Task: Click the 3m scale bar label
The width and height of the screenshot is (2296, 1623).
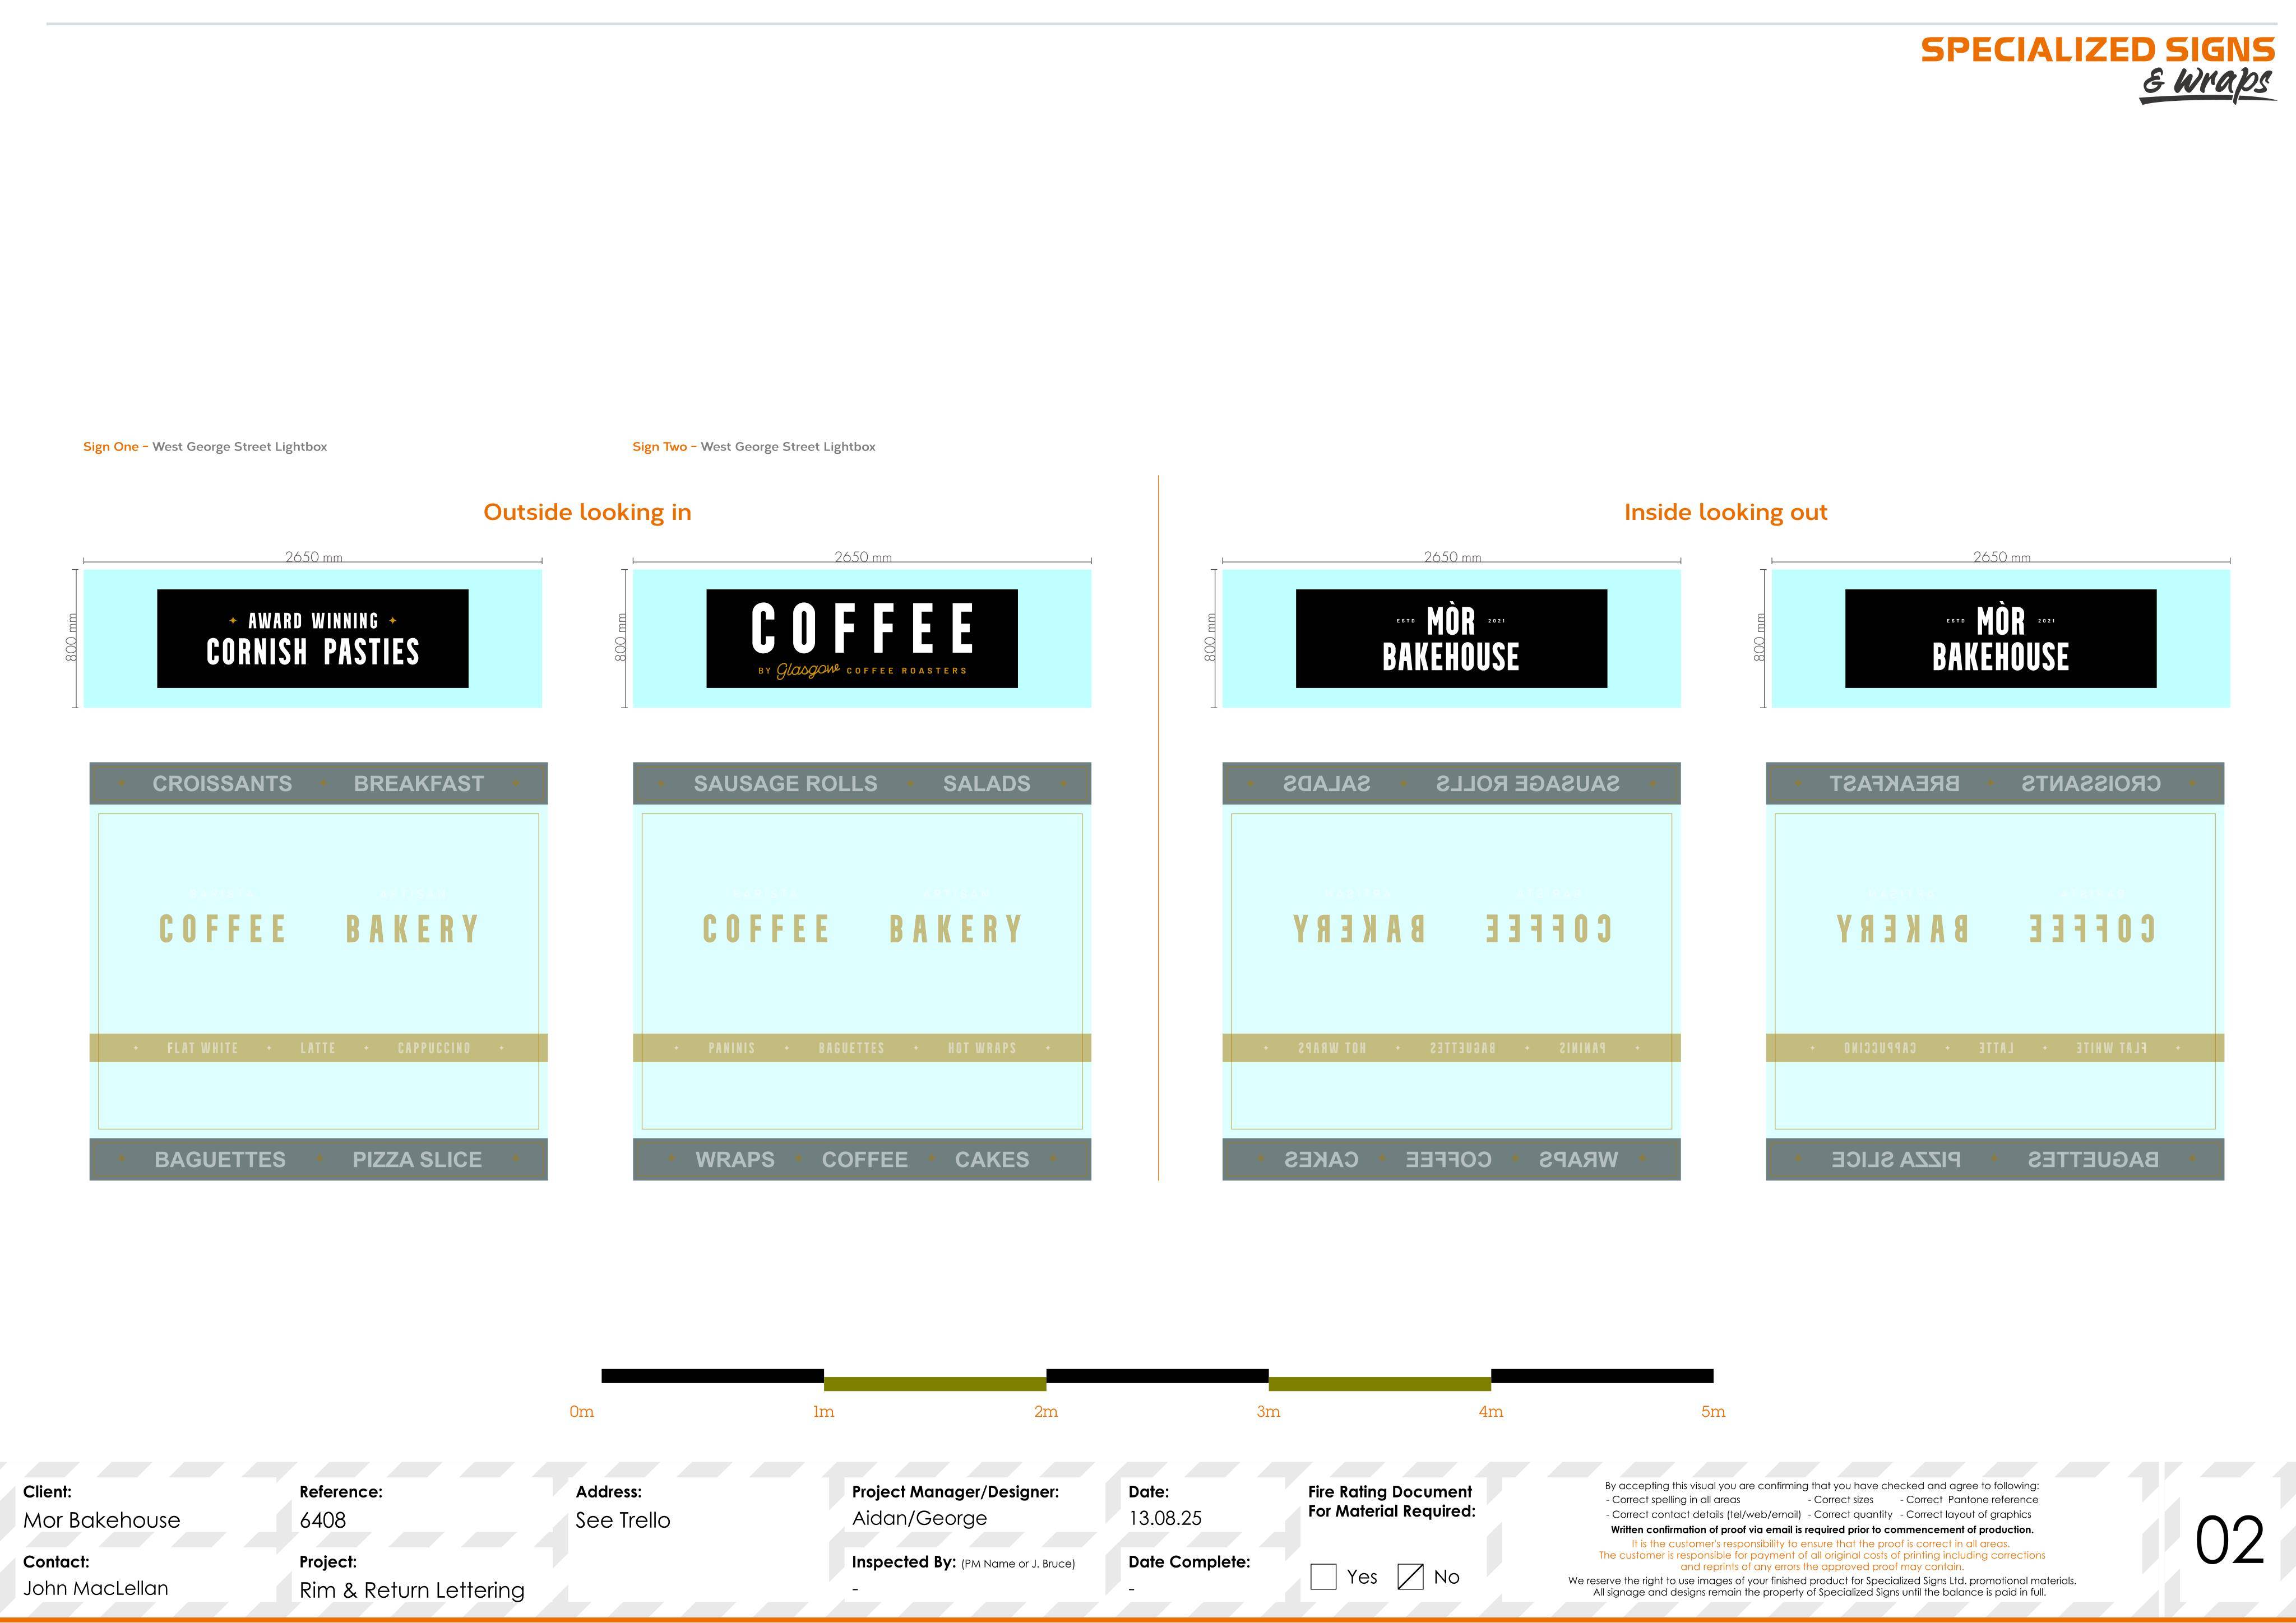Action: pyautogui.click(x=1268, y=1412)
